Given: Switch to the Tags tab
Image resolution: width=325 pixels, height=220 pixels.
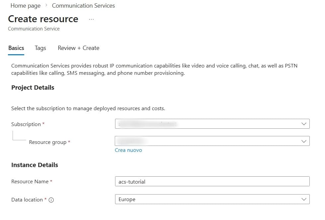Looking at the screenshot, I should click(x=40, y=48).
